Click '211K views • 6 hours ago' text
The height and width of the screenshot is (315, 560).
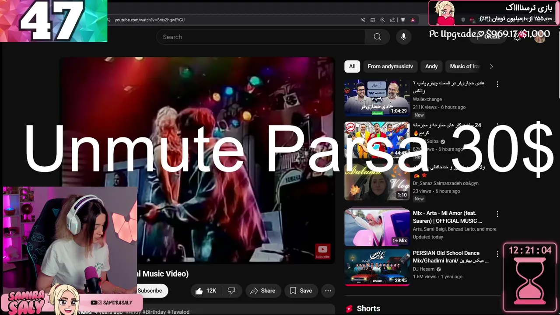[439, 107]
